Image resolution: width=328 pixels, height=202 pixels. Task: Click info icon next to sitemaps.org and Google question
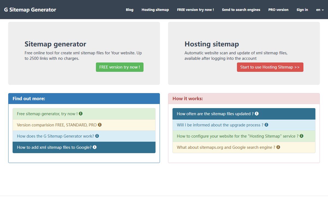(278, 147)
